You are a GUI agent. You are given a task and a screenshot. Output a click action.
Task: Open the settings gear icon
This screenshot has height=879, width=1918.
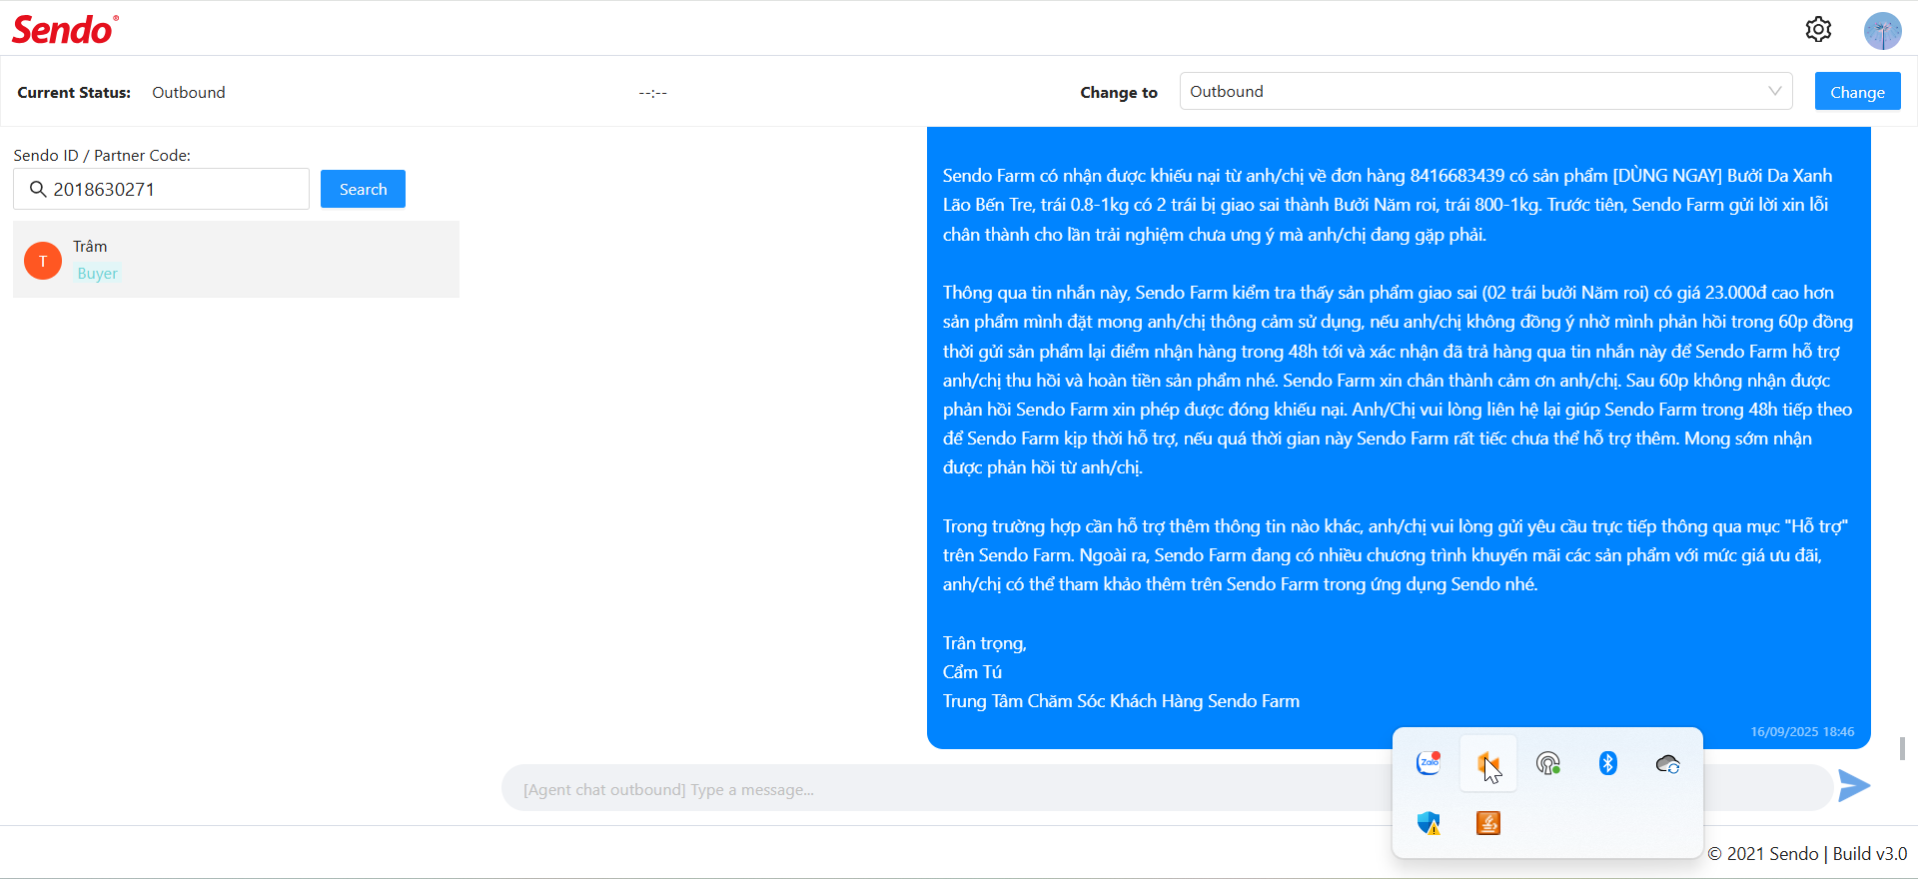[x=1818, y=30]
